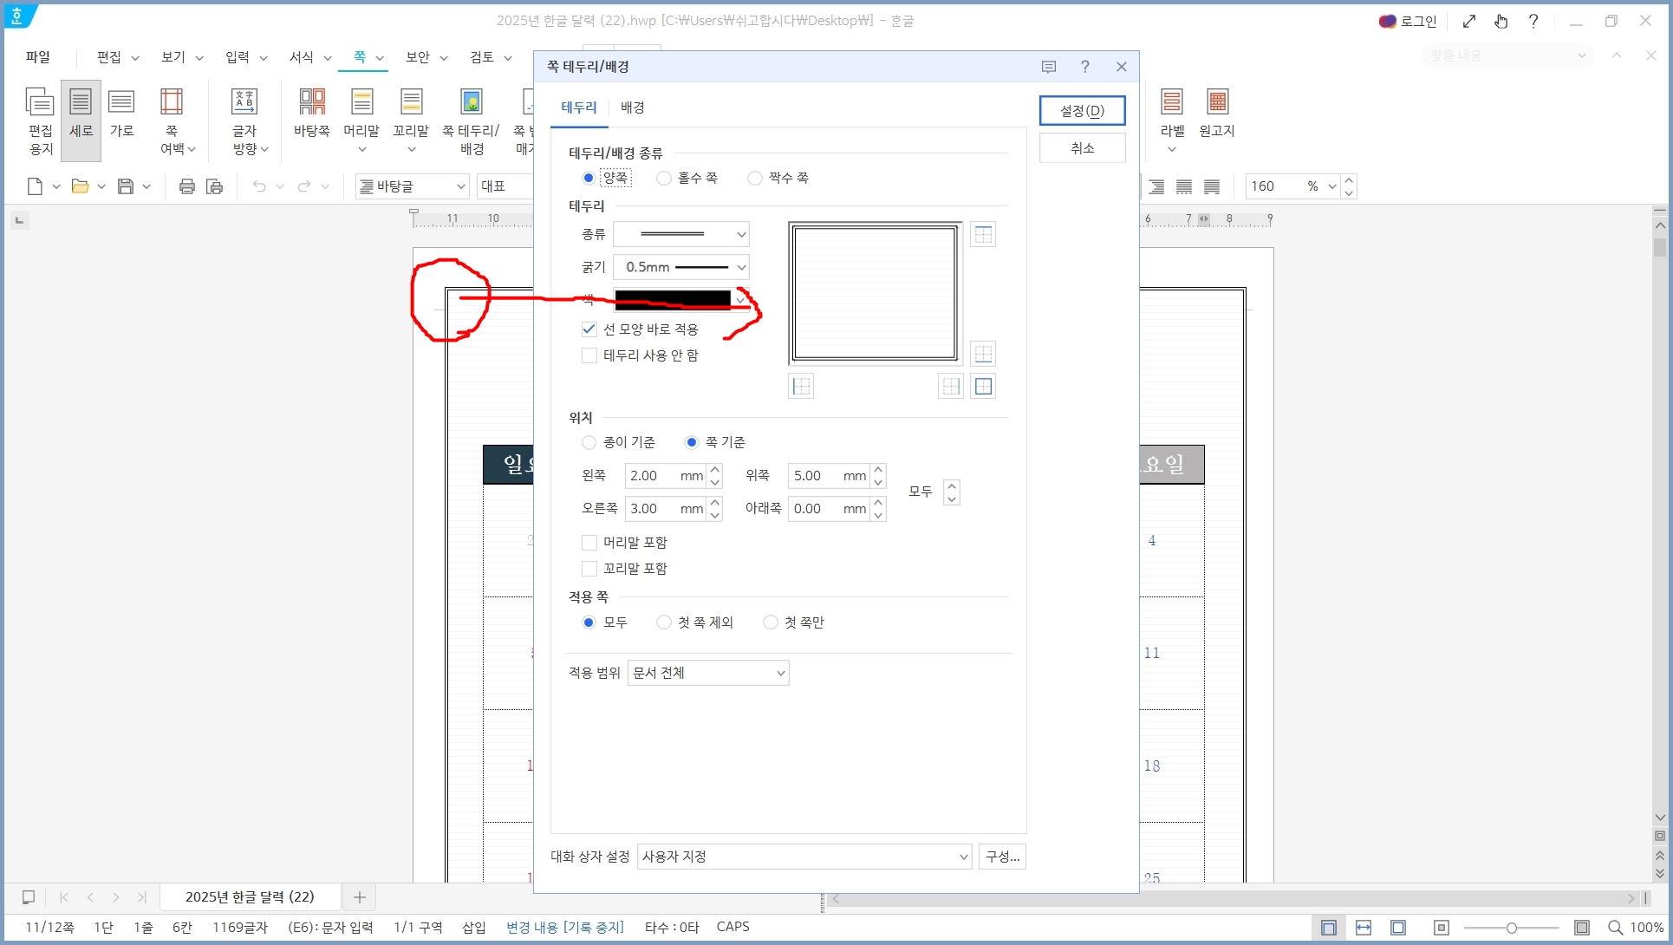
Task: Enable 테두리 사용 안 함 checkbox
Action: coord(589,355)
